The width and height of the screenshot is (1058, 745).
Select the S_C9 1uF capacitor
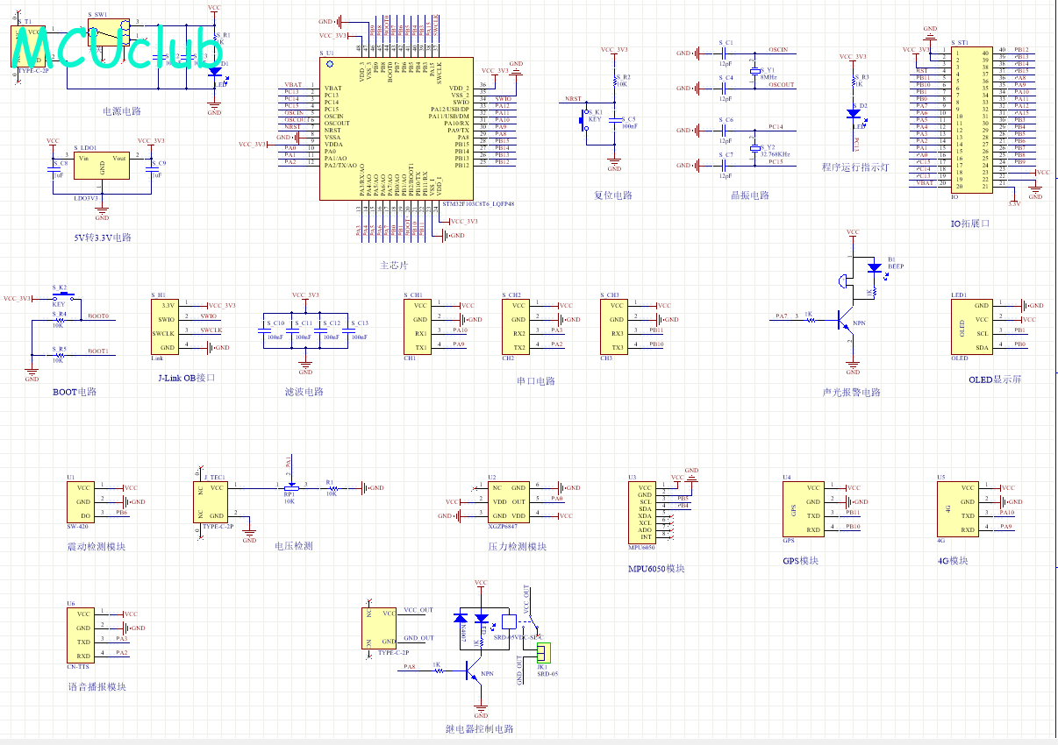tap(151, 170)
